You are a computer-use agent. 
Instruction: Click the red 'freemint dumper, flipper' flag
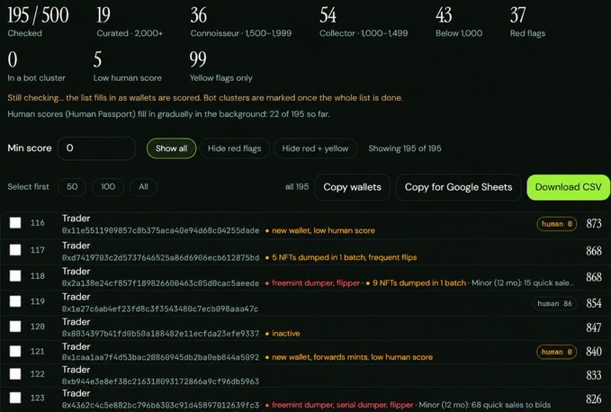(x=316, y=283)
